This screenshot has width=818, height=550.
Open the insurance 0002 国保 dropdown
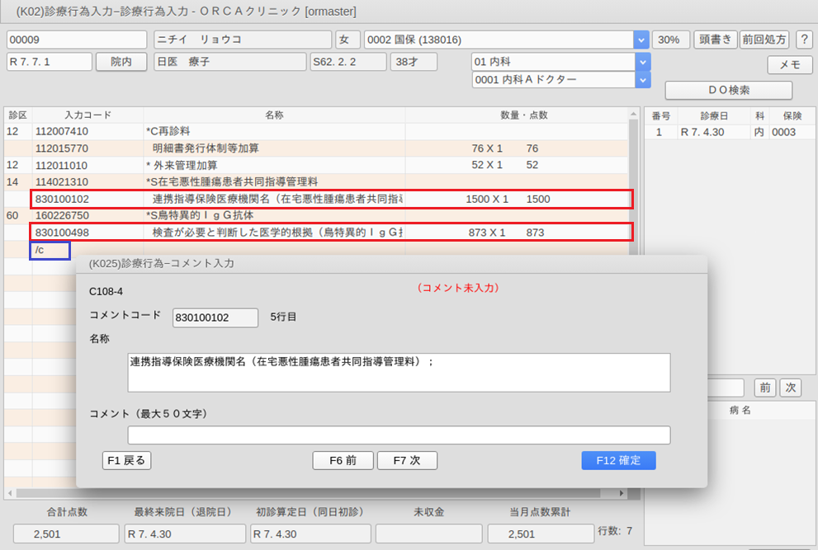point(641,40)
